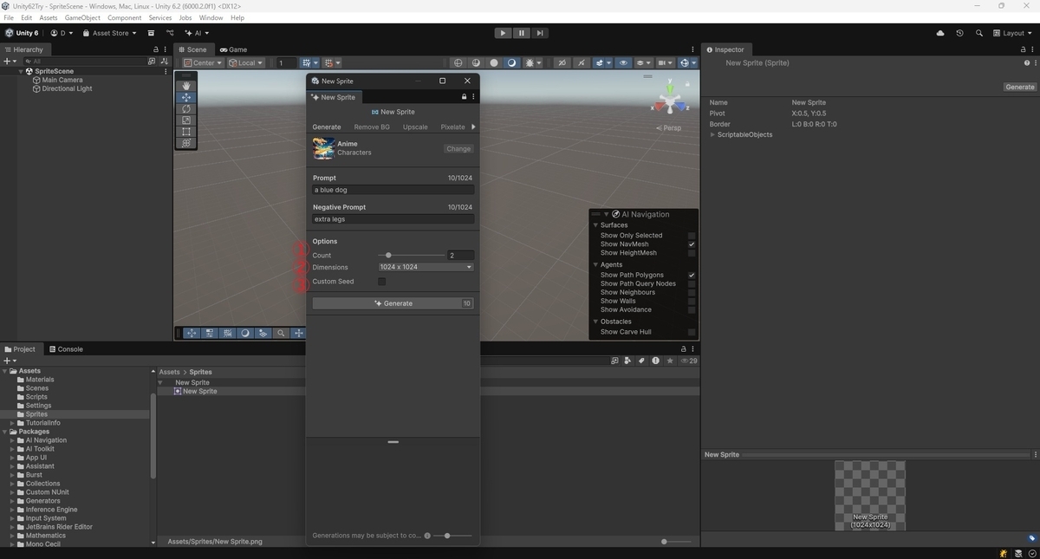Click the Generate button in New Sprite window

[x=393, y=303]
